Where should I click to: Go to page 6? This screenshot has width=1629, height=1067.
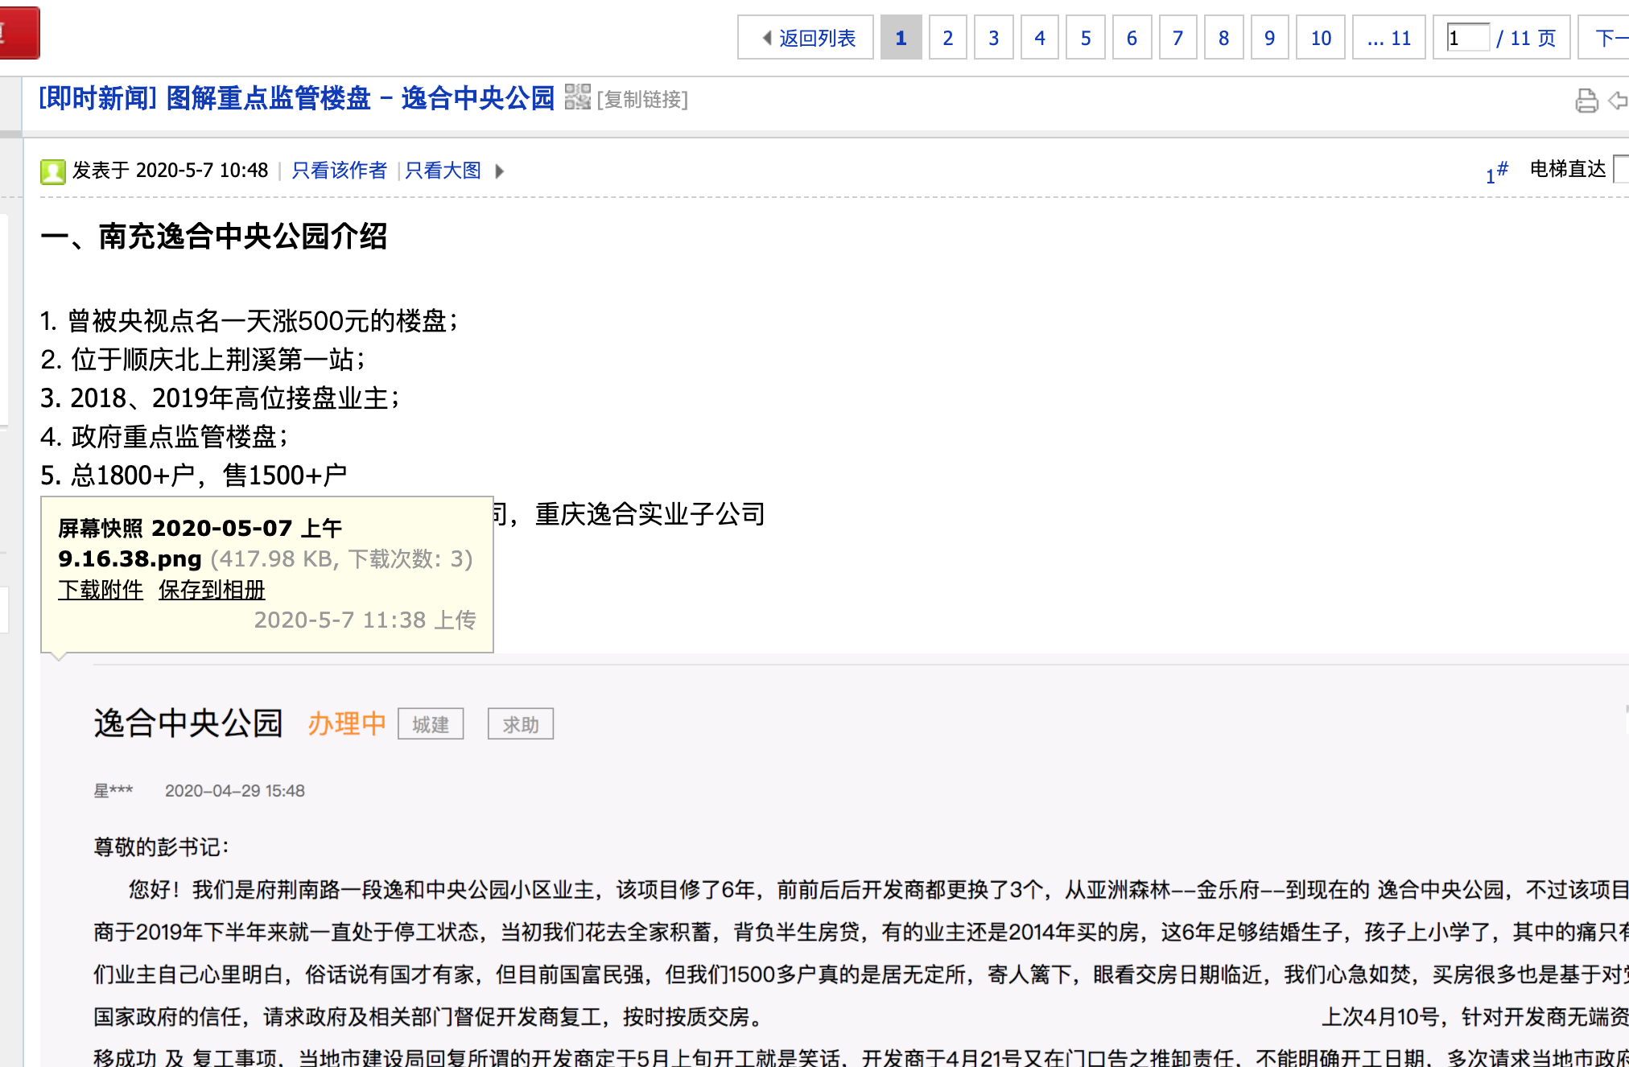[1131, 38]
